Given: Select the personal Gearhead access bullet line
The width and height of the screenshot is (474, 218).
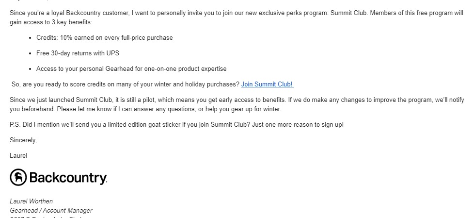Looking at the screenshot, I should coord(131,69).
